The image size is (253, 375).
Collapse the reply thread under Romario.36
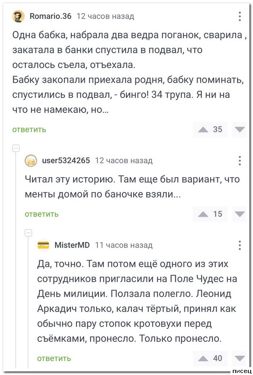[x=16, y=149]
